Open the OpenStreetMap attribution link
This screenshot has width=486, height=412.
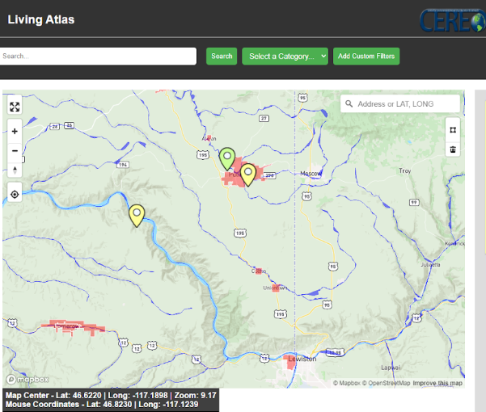tap(386, 383)
